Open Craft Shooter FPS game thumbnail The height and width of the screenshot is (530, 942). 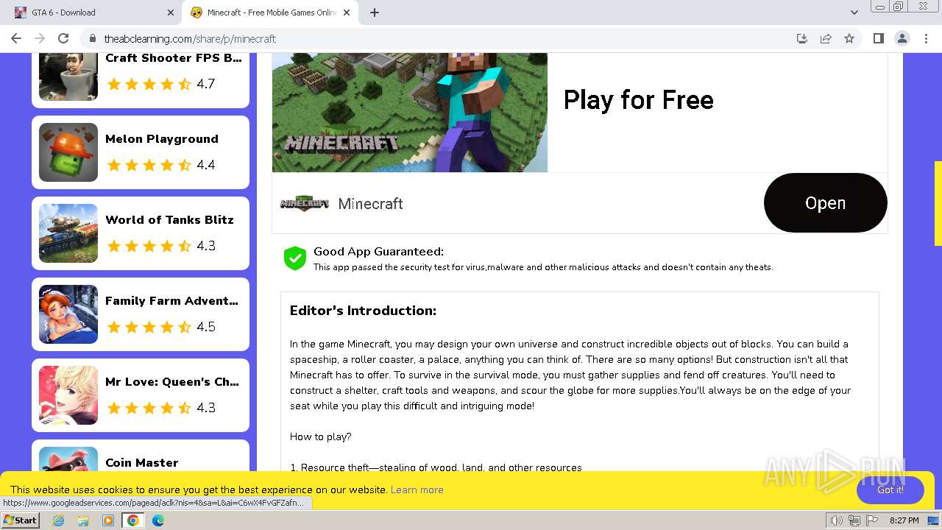click(68, 77)
